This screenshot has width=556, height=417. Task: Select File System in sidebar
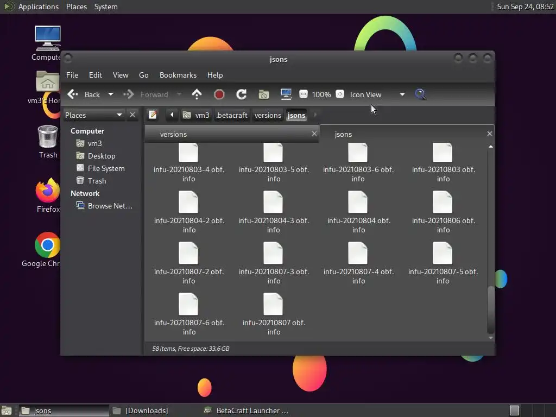click(x=106, y=168)
